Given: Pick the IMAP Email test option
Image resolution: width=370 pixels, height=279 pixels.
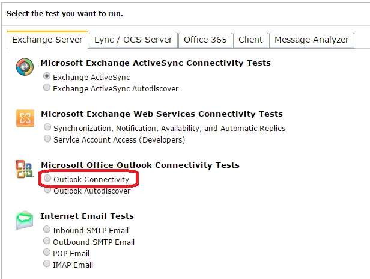Looking at the screenshot, I should coord(47,263).
